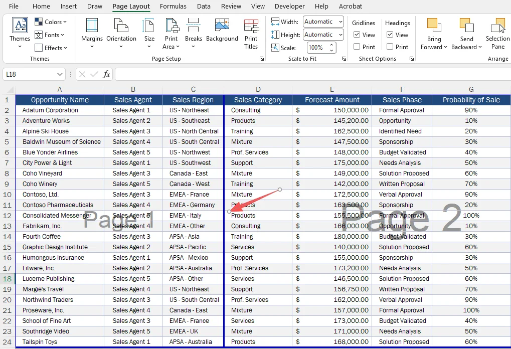Switch to the Home tab
The width and height of the screenshot is (511, 349).
point(42,6)
